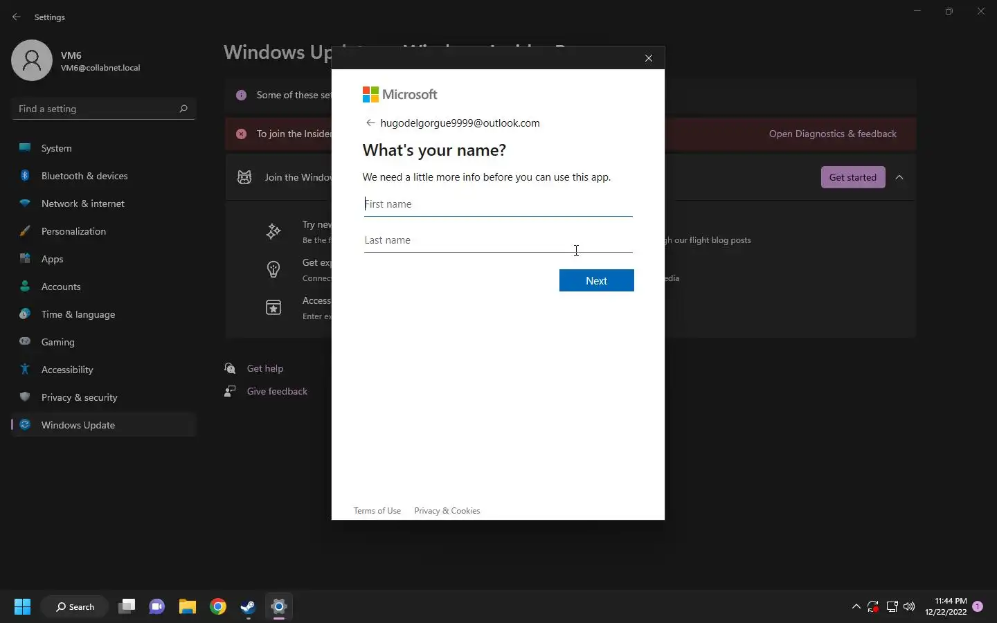Click the Give feedback person icon
997x623 pixels.
pyautogui.click(x=230, y=391)
